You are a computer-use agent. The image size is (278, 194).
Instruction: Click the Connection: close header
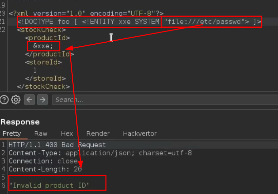[43, 161]
